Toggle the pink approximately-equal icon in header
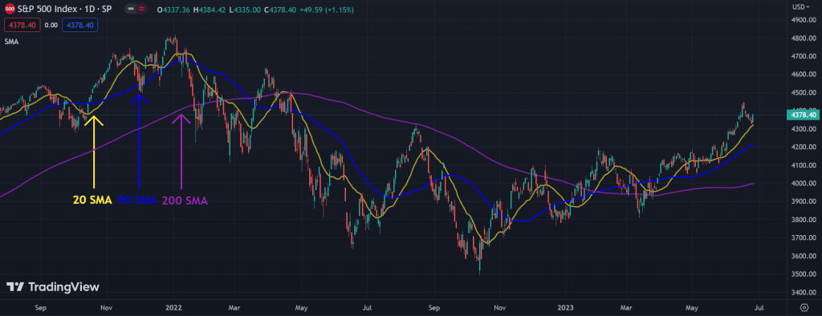The width and height of the screenshot is (822, 316). (141, 9)
